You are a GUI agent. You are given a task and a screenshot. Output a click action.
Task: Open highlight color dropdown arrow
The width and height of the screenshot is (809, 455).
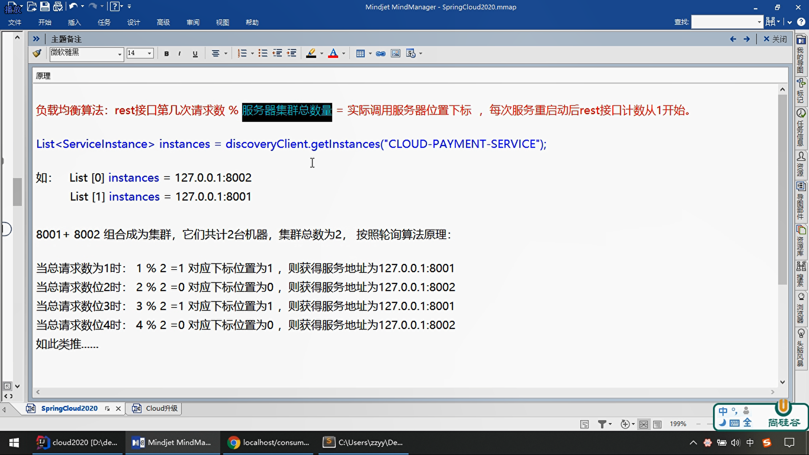321,54
